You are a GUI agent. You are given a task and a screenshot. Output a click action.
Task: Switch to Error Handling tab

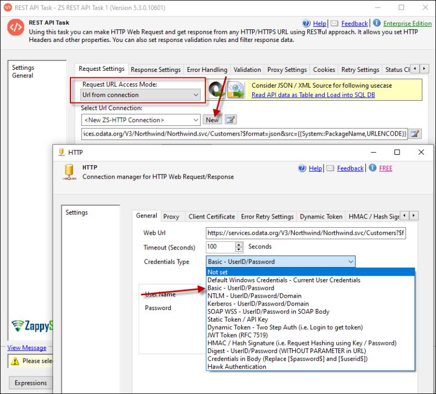coord(207,70)
